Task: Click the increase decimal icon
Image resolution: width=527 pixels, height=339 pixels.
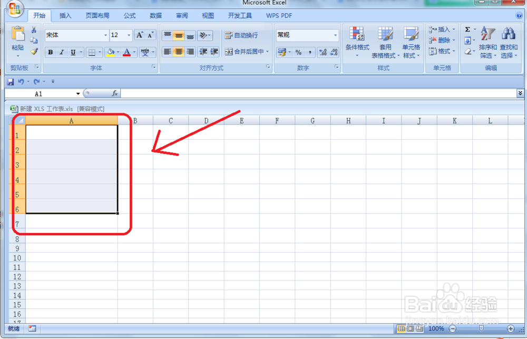Action: pyautogui.click(x=323, y=52)
